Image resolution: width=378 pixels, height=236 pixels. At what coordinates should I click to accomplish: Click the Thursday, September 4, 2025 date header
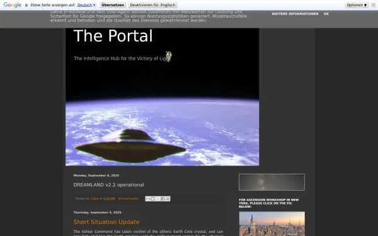98,213
